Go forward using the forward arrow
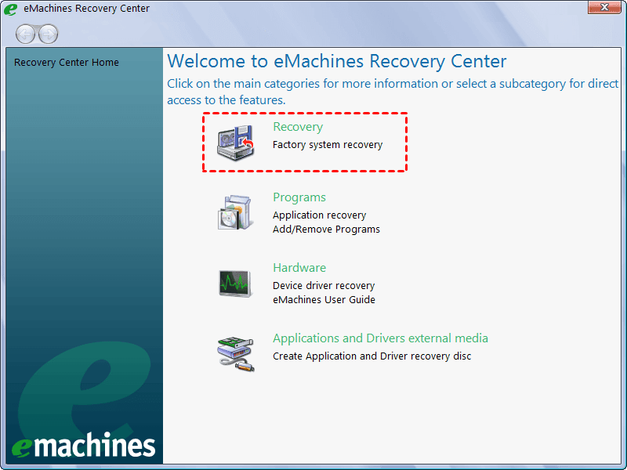The image size is (627, 470). (x=49, y=34)
